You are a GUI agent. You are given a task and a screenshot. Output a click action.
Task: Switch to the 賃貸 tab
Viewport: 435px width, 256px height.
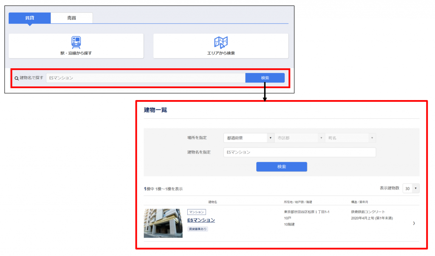click(30, 18)
